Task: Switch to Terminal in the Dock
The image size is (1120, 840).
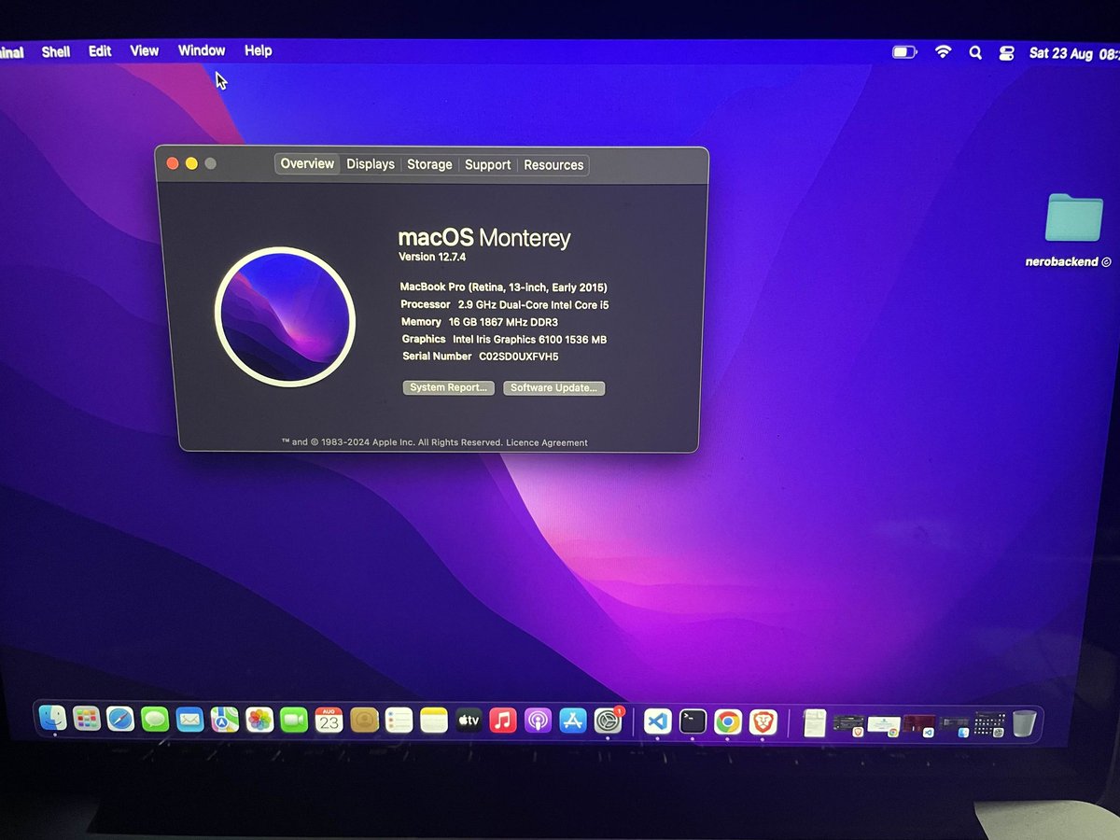Action: pos(693,721)
